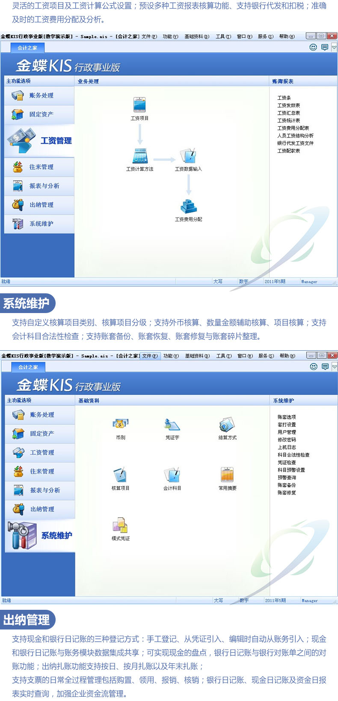Open the 账套修复 link
The image size is (338, 701).
click(287, 492)
